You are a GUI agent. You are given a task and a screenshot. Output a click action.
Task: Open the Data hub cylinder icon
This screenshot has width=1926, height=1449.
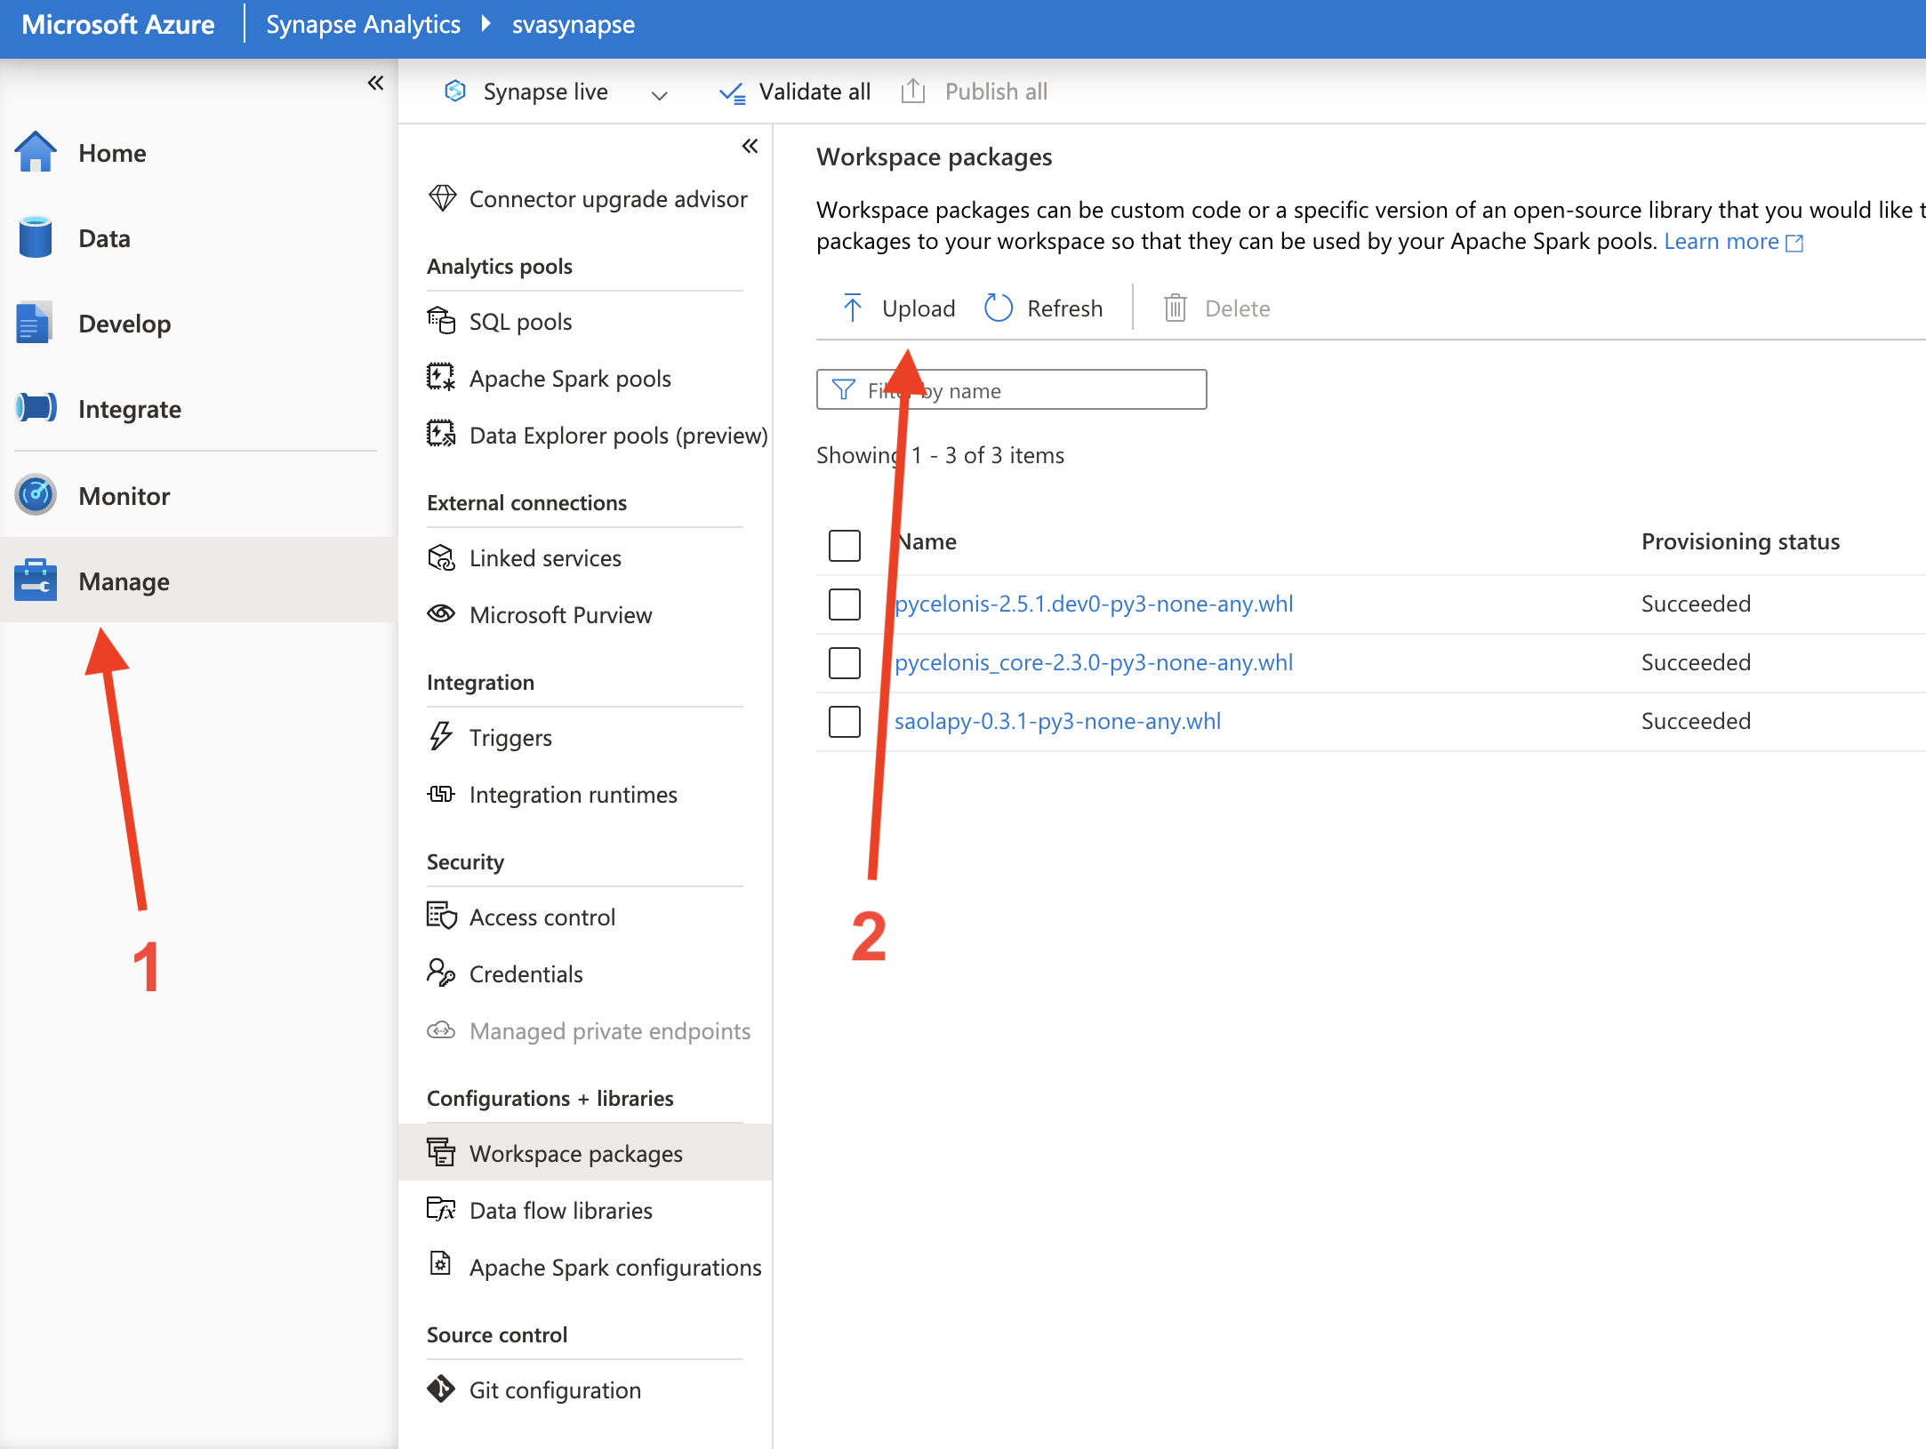point(36,238)
